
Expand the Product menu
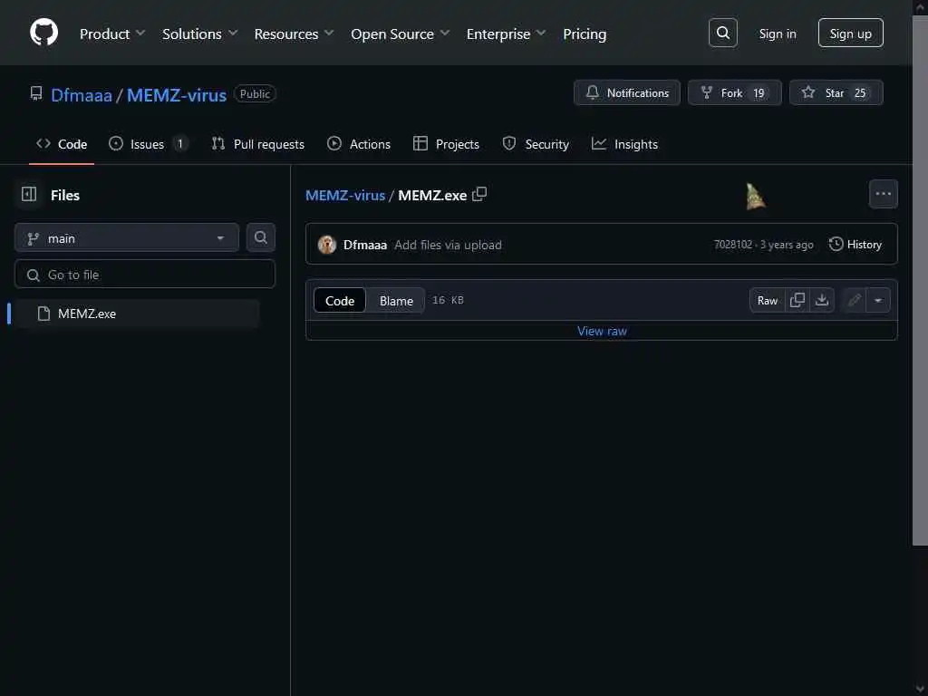111,34
